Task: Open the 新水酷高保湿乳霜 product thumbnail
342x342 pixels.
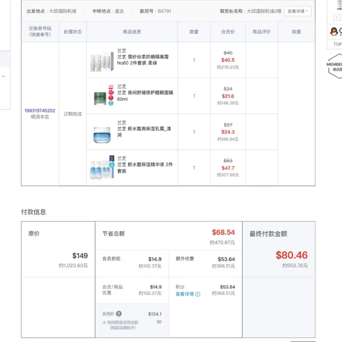Action: point(102,135)
